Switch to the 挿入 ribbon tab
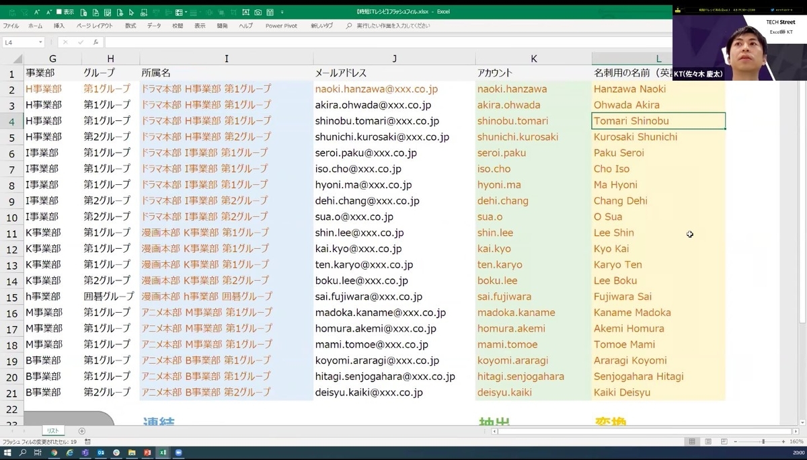The width and height of the screenshot is (807, 460). coord(59,26)
